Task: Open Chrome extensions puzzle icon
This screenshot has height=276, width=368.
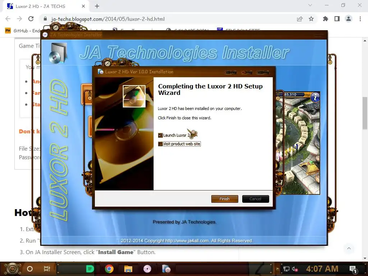Action: pos(326,19)
